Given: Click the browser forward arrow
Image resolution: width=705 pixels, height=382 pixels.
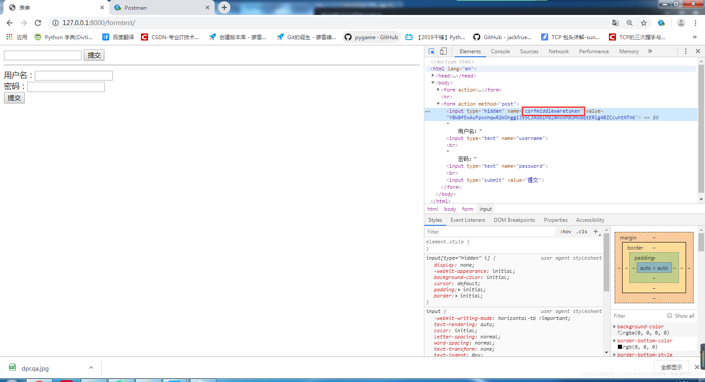Looking at the screenshot, I should (24, 23).
